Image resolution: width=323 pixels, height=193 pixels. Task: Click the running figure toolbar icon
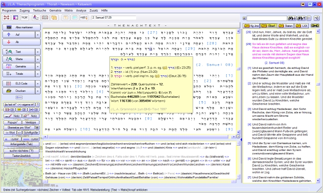click(36, 18)
